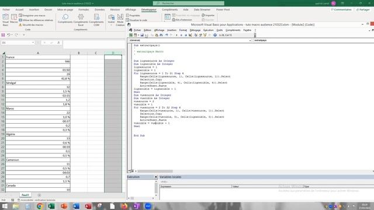Open VBA Fichier menu

(137, 30)
